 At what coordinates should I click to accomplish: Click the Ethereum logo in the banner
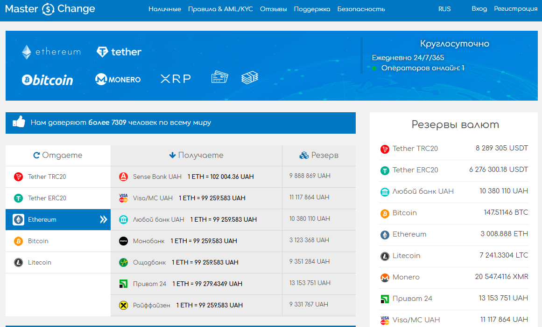[x=51, y=52]
